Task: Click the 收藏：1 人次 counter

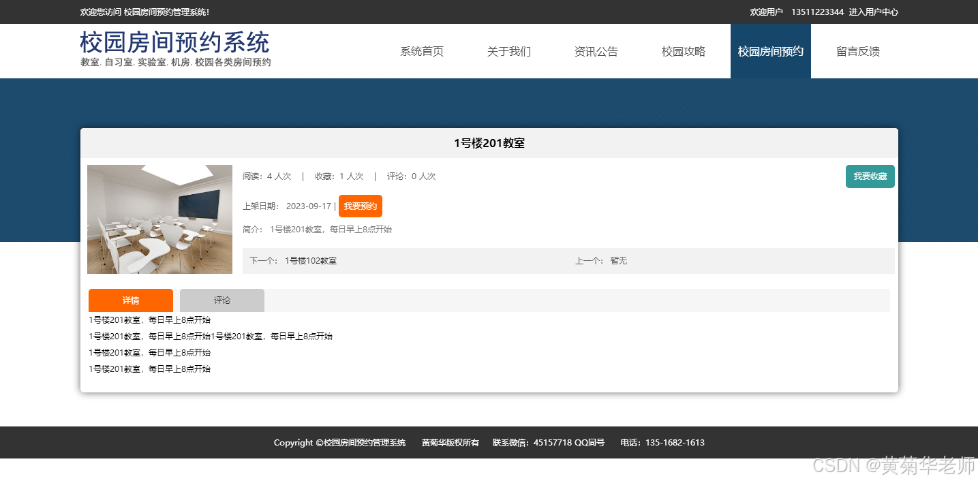Action: [x=339, y=176]
